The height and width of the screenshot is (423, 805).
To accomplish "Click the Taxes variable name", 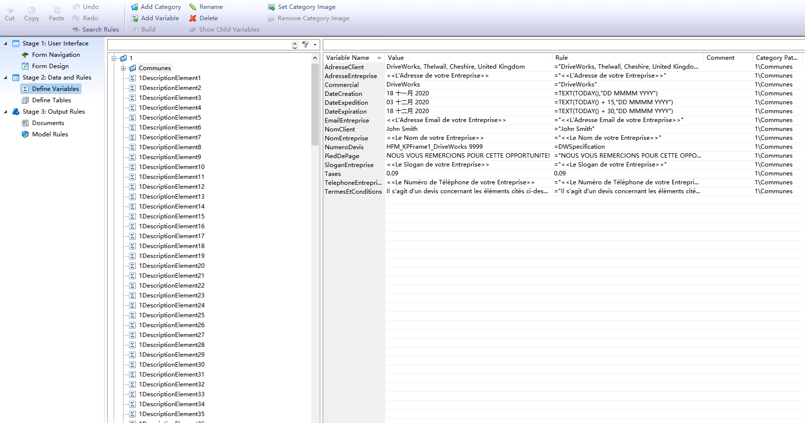I will pyautogui.click(x=333, y=174).
